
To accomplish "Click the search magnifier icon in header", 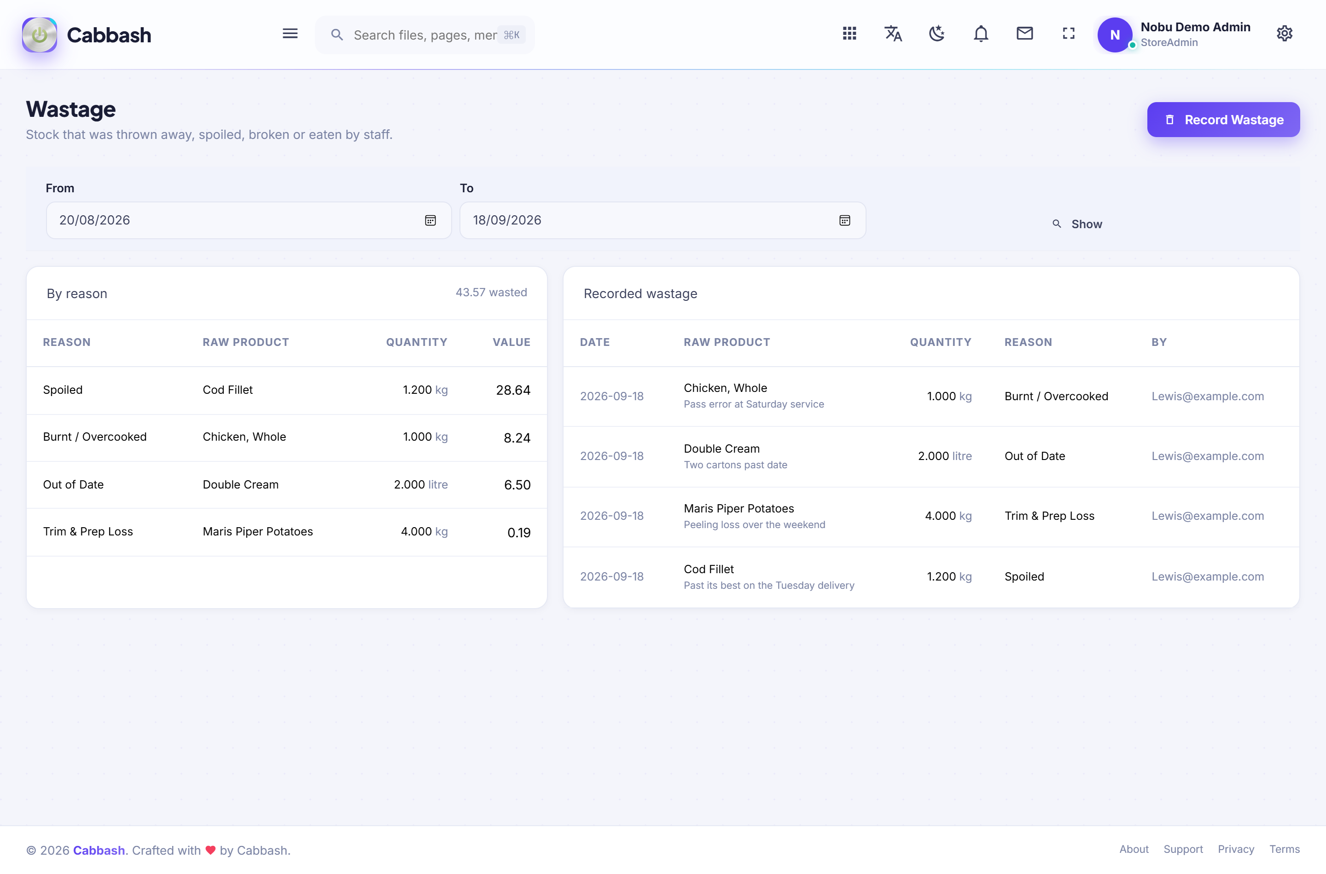I will [x=337, y=34].
